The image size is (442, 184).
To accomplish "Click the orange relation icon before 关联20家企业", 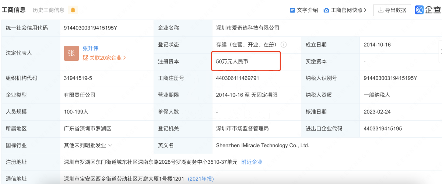I will (85, 58).
